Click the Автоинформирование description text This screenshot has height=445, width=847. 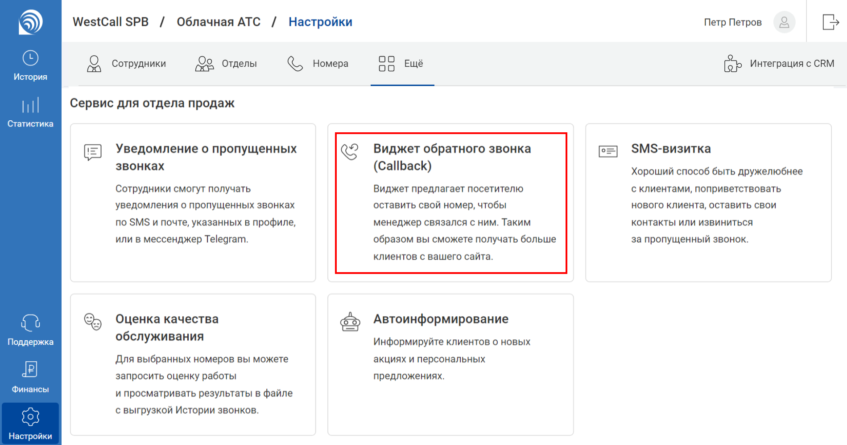452,359
